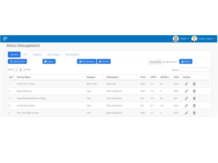The image size is (218, 163).
Task: Click the Choose File button
Action: pos(155,62)
